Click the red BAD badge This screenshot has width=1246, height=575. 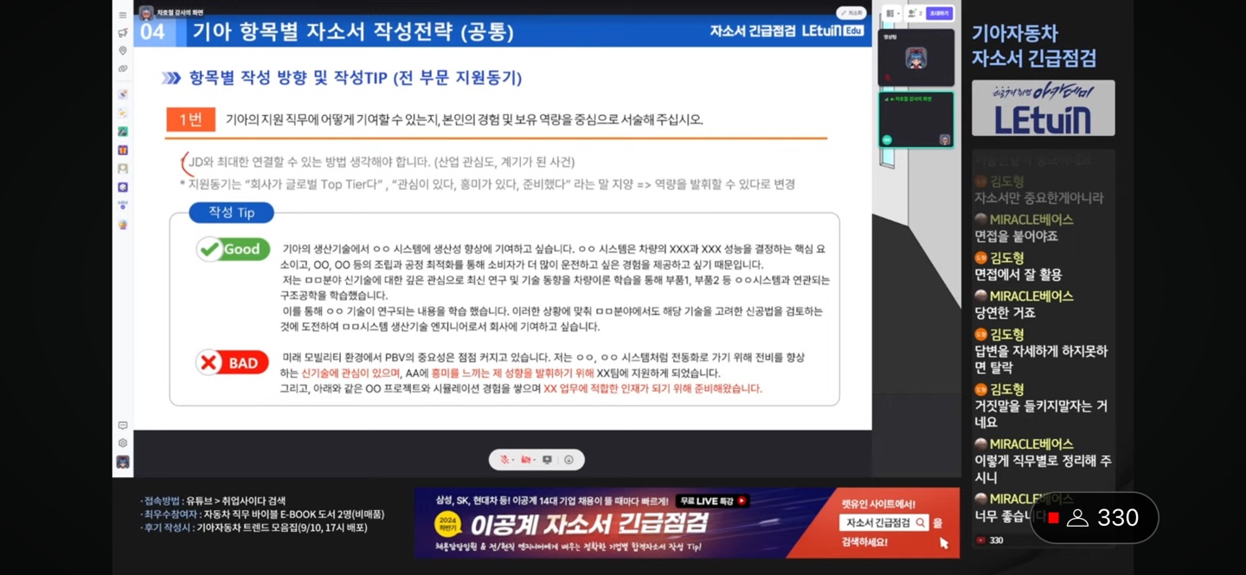click(x=232, y=363)
